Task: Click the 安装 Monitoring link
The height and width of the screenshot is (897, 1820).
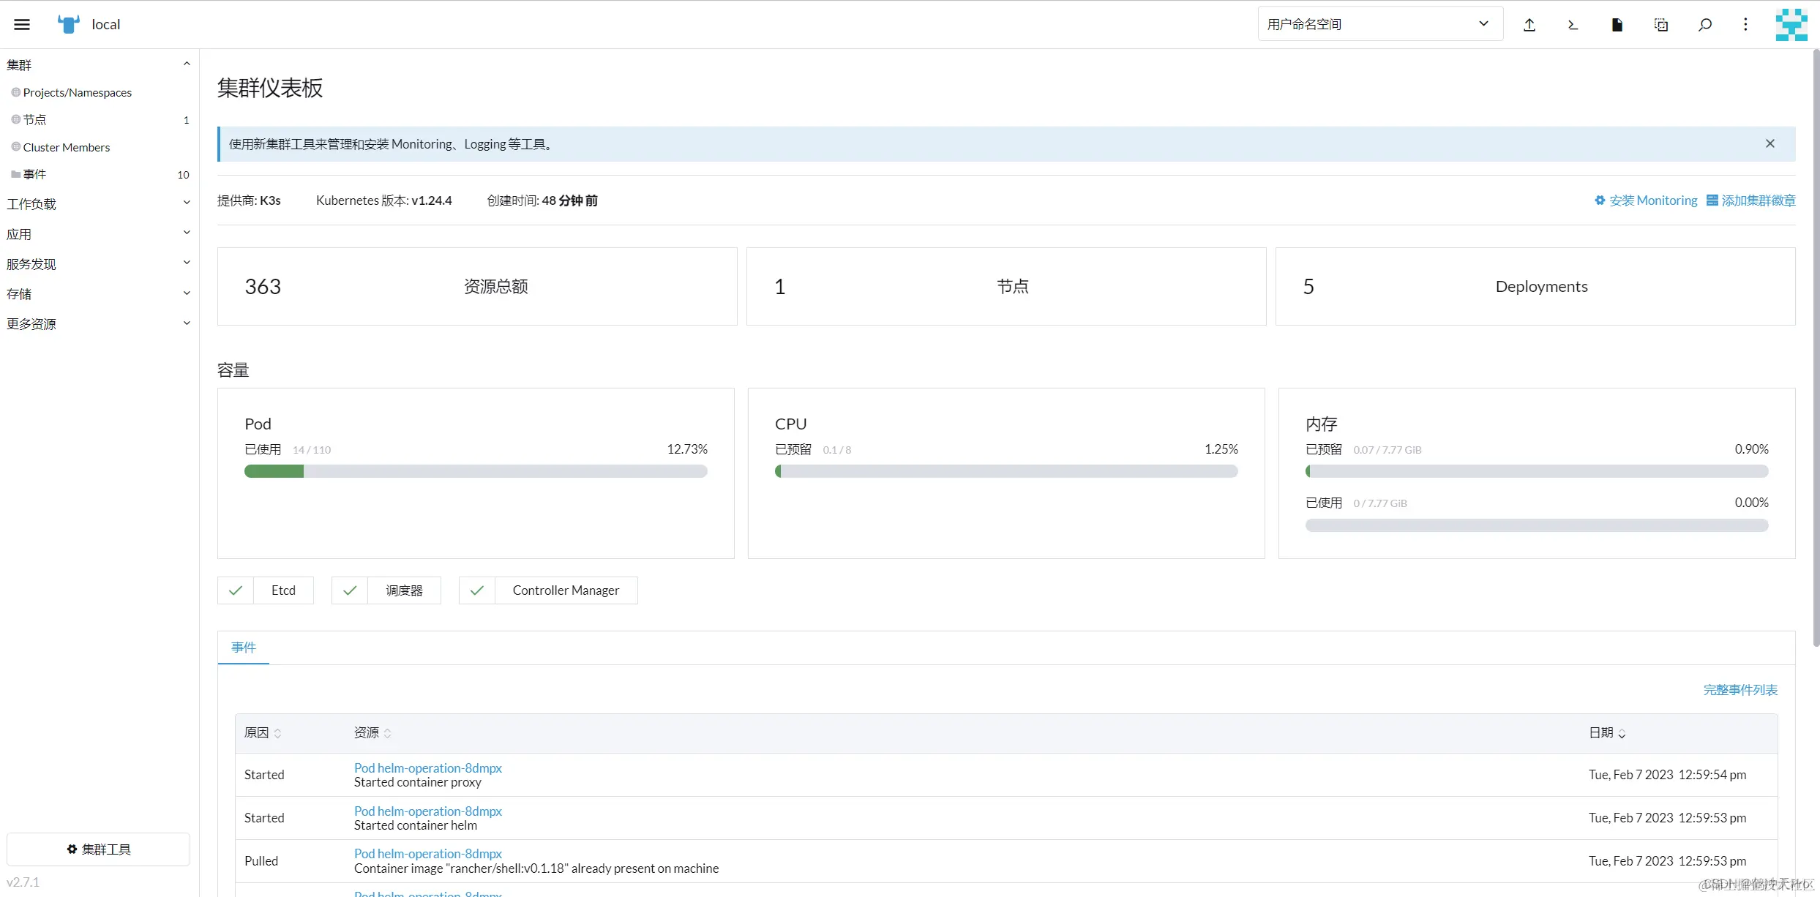Action: [1646, 200]
